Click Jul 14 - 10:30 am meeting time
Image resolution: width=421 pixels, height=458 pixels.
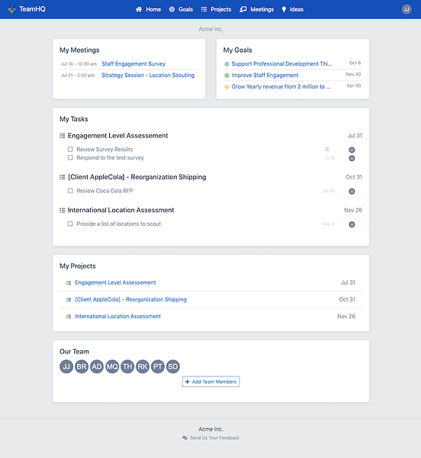point(79,64)
